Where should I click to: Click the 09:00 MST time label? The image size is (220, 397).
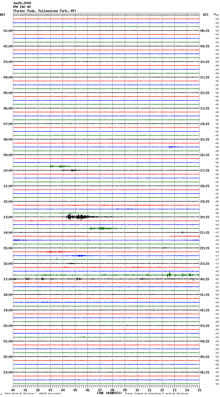[8, 155]
